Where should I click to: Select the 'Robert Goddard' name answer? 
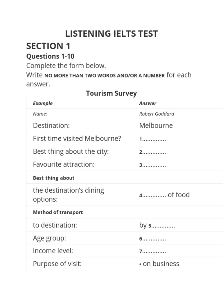pos(157,114)
